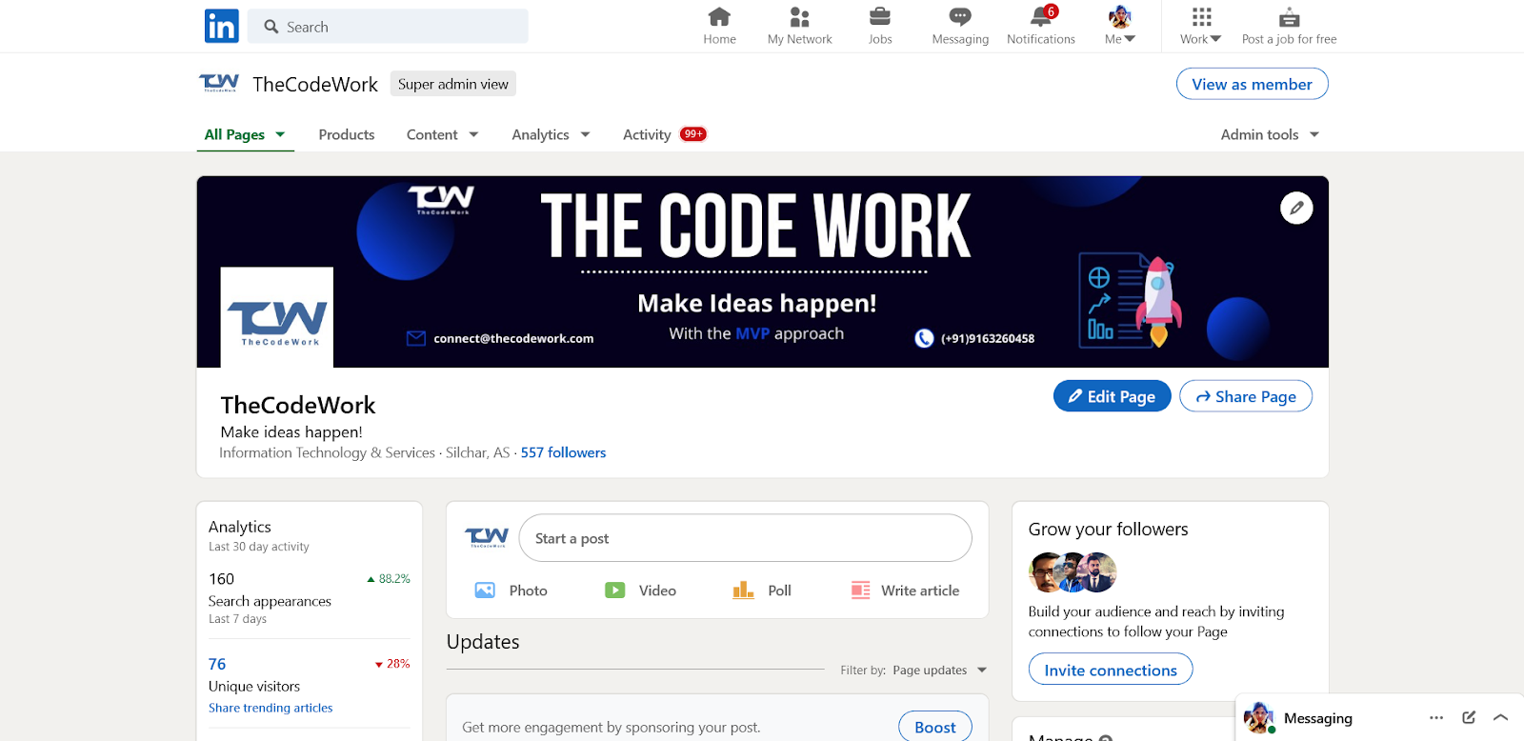The image size is (1524, 741).
Task: Open the Activity tab
Action: click(647, 134)
